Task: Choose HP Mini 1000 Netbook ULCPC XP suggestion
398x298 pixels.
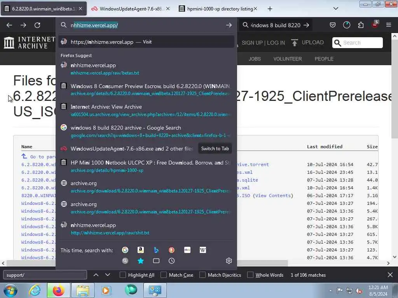Action: click(x=146, y=166)
